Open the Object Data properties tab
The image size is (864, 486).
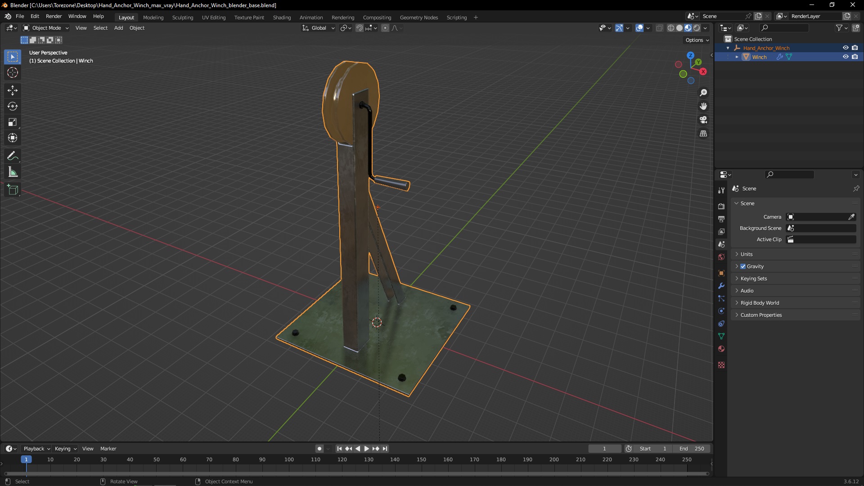pos(721,336)
